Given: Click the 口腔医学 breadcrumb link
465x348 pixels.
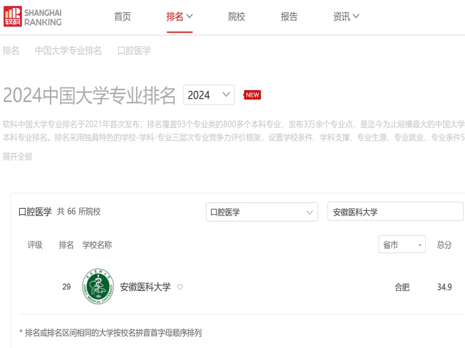Looking at the screenshot, I should [134, 50].
